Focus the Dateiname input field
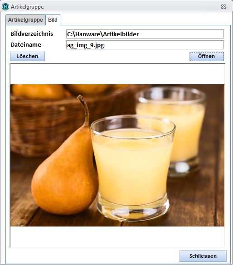The width and height of the screenshot is (233, 265). click(x=145, y=45)
